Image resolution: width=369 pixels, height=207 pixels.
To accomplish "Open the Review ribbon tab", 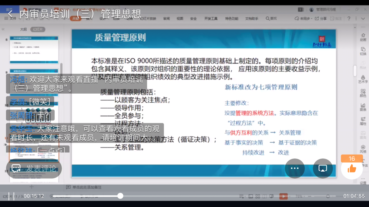I will click(x=166, y=19).
